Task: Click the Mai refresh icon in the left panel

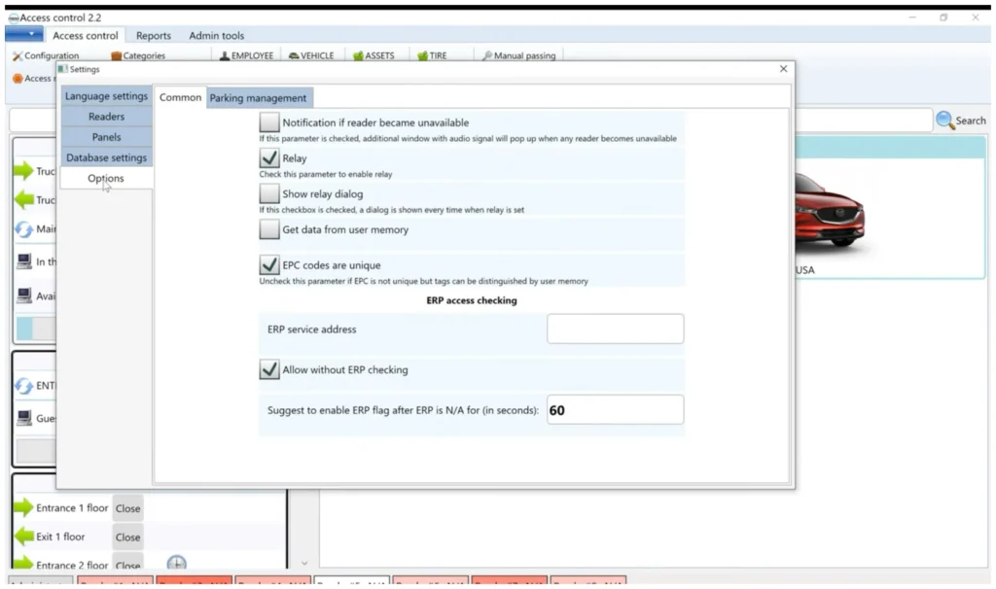Action: tap(24, 228)
